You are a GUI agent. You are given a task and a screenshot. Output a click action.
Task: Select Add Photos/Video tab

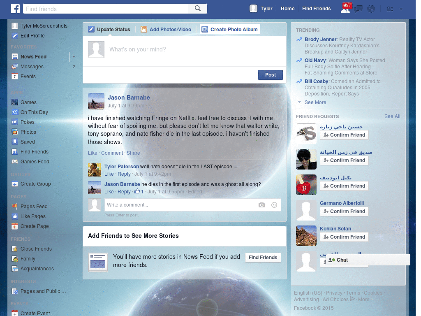tap(166, 29)
